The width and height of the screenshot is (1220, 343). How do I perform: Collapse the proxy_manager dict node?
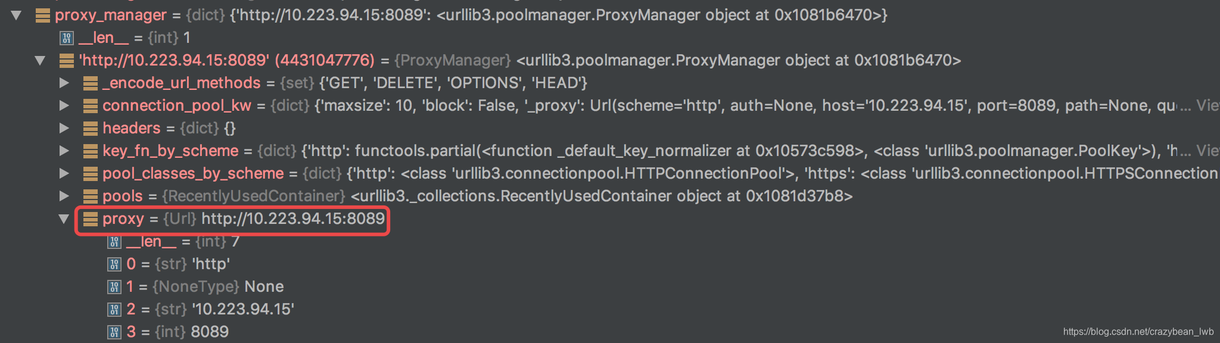[17, 15]
